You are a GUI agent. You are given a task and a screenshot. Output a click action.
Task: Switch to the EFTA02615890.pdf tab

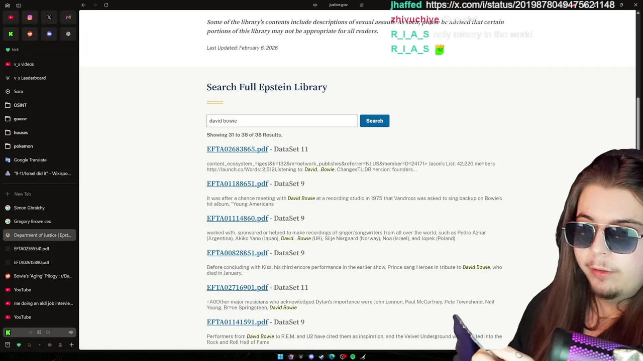[39, 262]
